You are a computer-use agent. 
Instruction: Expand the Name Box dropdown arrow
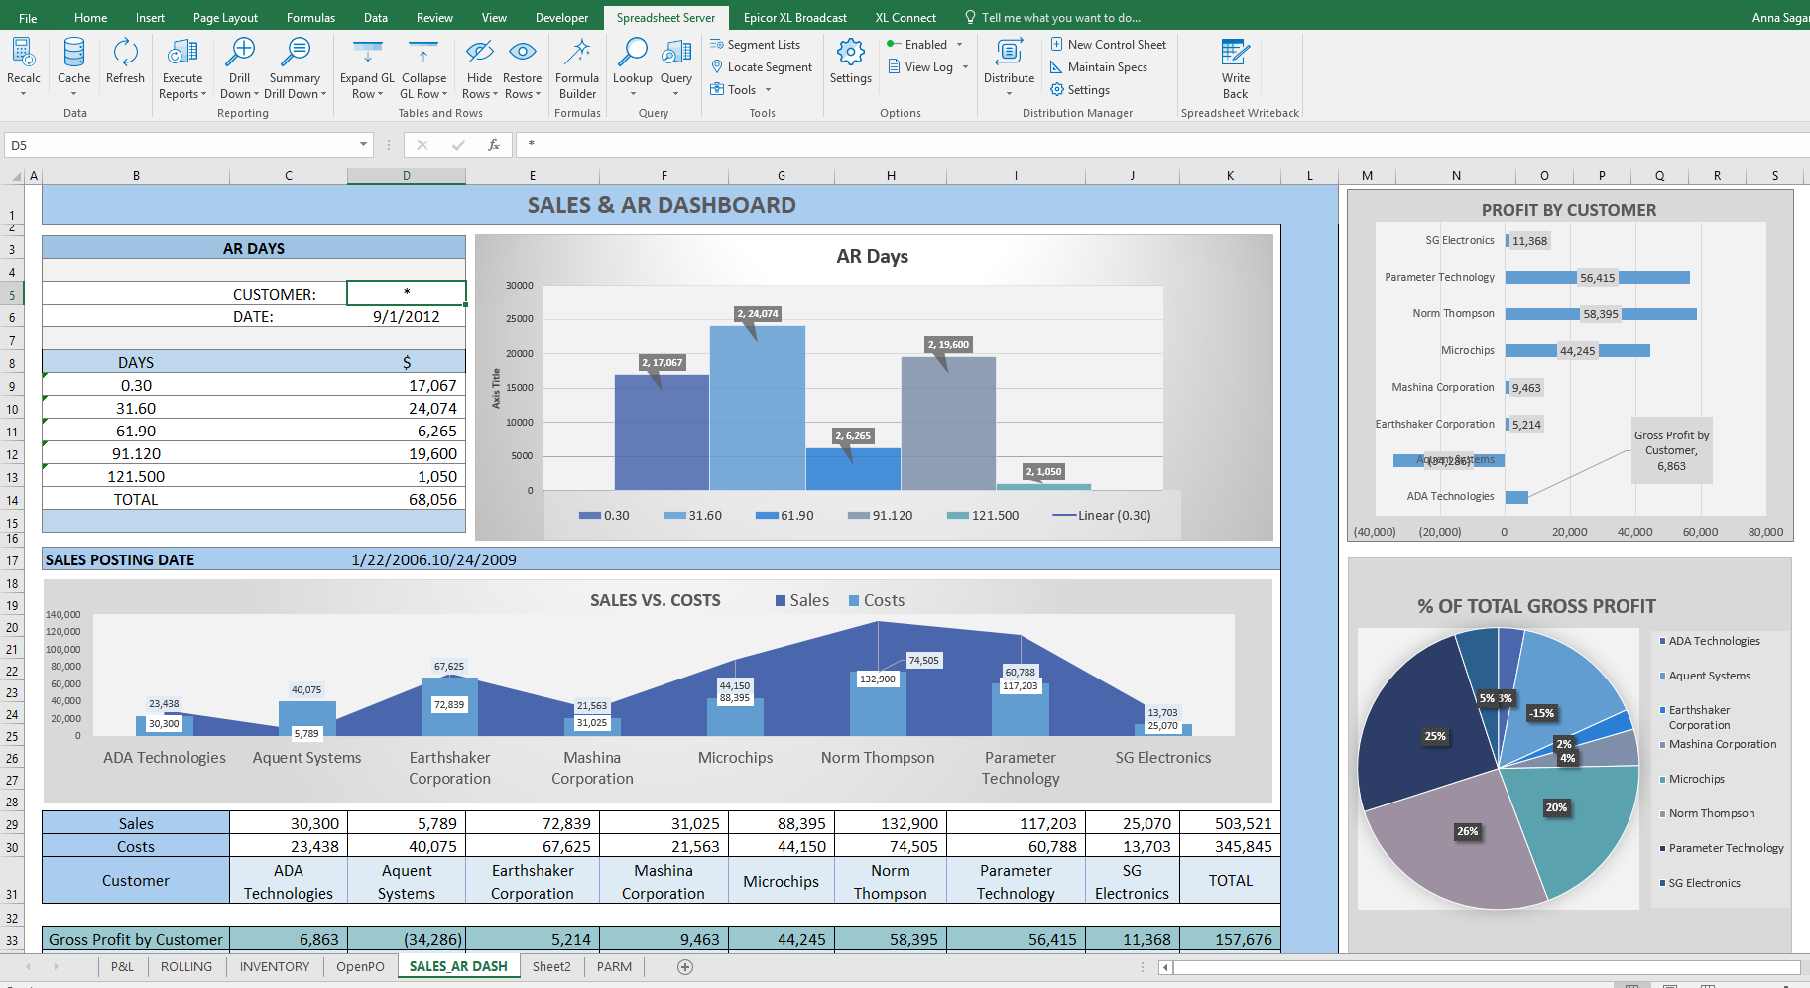[363, 145]
